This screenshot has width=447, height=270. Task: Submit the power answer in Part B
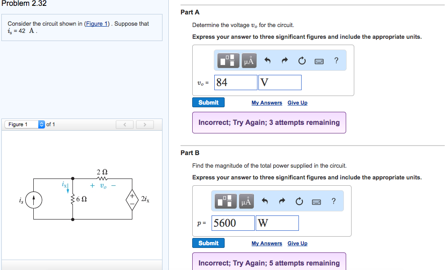[208, 243]
